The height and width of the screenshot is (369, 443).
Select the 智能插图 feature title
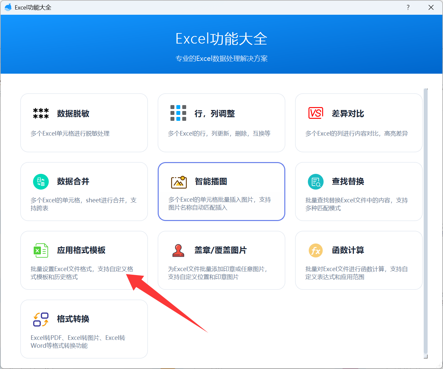(x=211, y=181)
